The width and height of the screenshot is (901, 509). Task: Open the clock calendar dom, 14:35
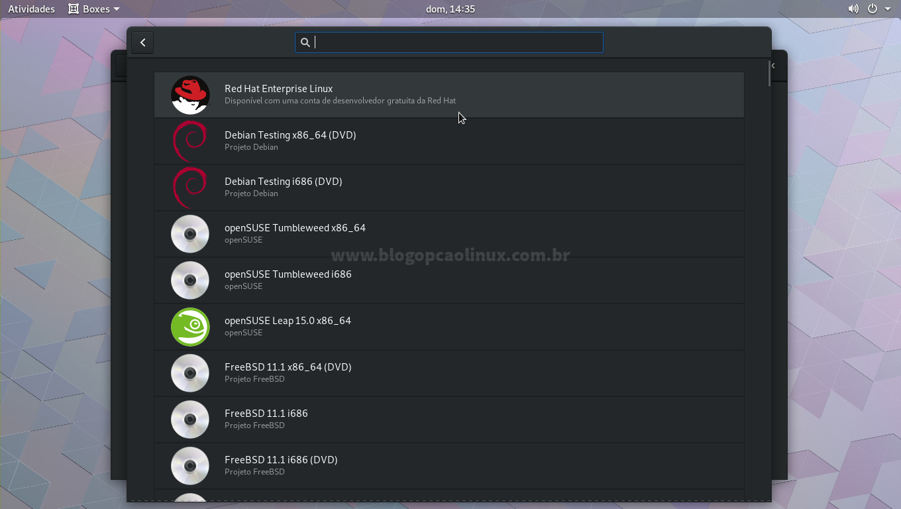tap(450, 9)
